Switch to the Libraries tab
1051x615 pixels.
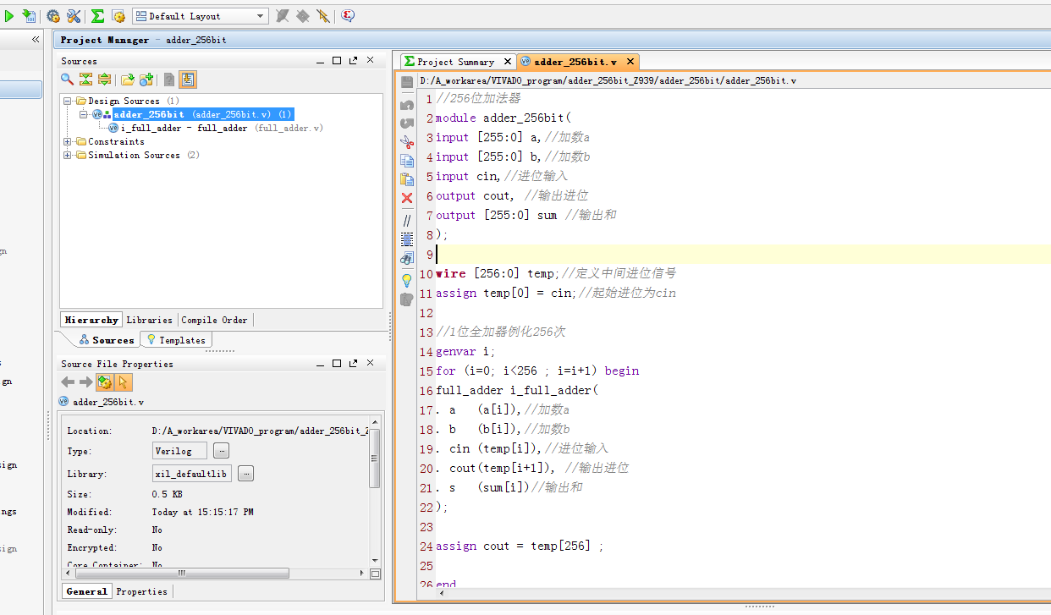click(149, 320)
